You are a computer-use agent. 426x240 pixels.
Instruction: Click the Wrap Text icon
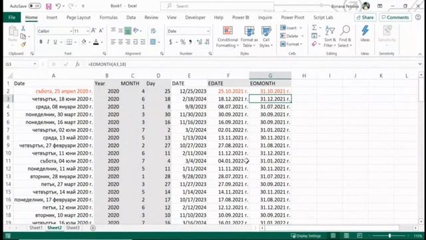tap(153, 31)
